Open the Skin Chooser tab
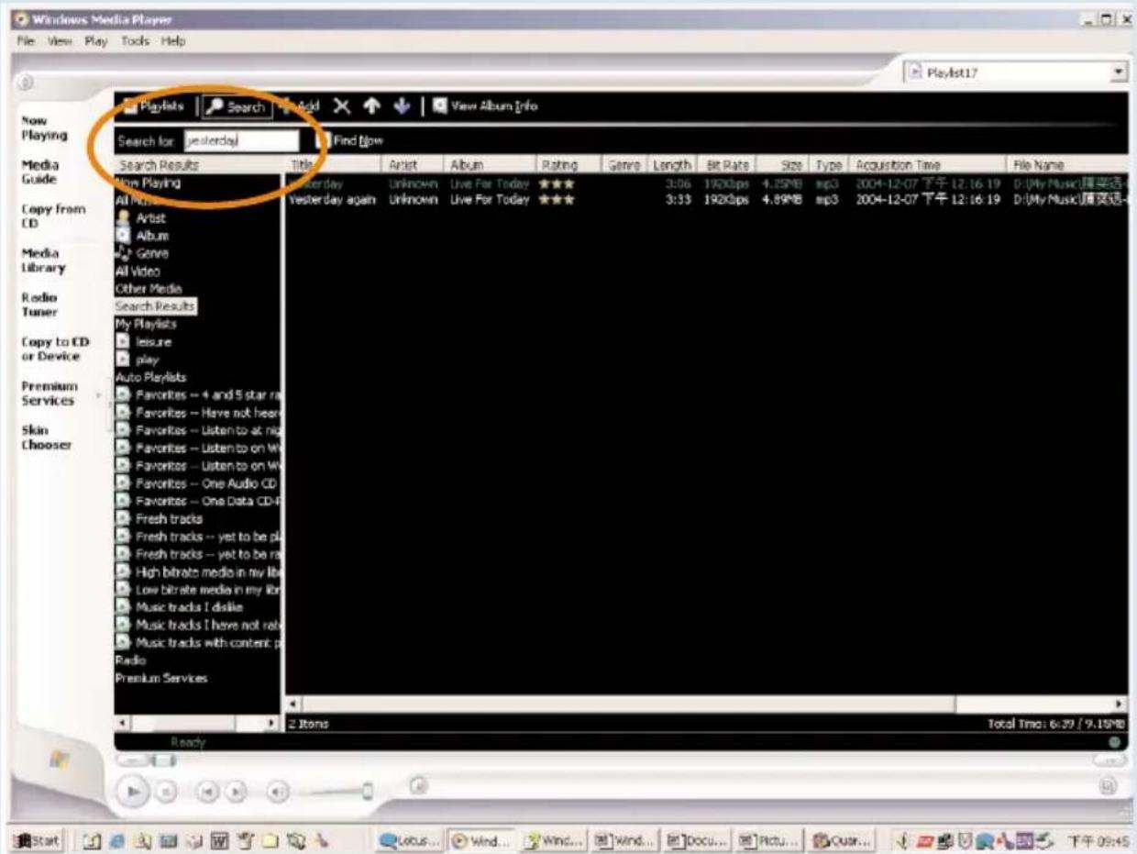1137x854 pixels. click(x=46, y=438)
